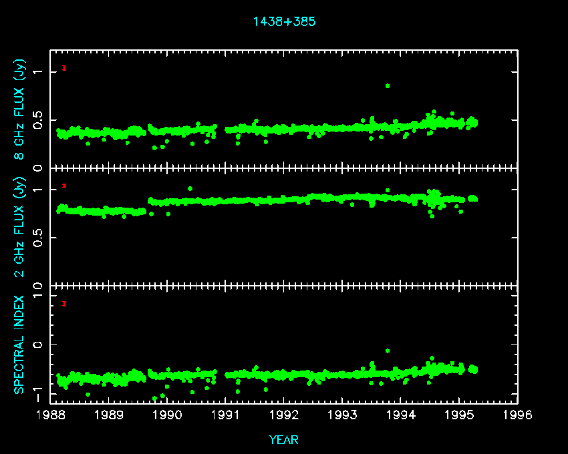Click the red error bar in the 8 GHz panel
This screenshot has width=568, height=454.
(64, 67)
